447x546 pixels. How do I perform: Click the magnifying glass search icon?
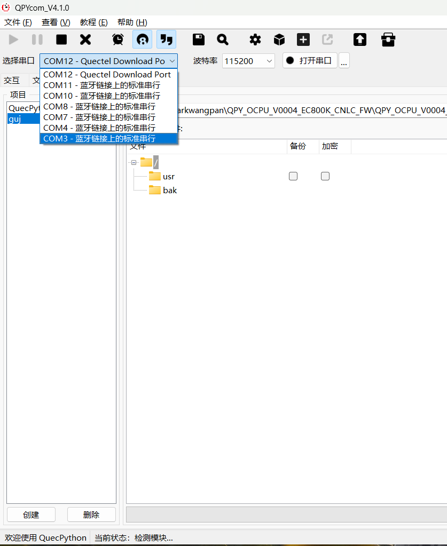[x=223, y=39]
